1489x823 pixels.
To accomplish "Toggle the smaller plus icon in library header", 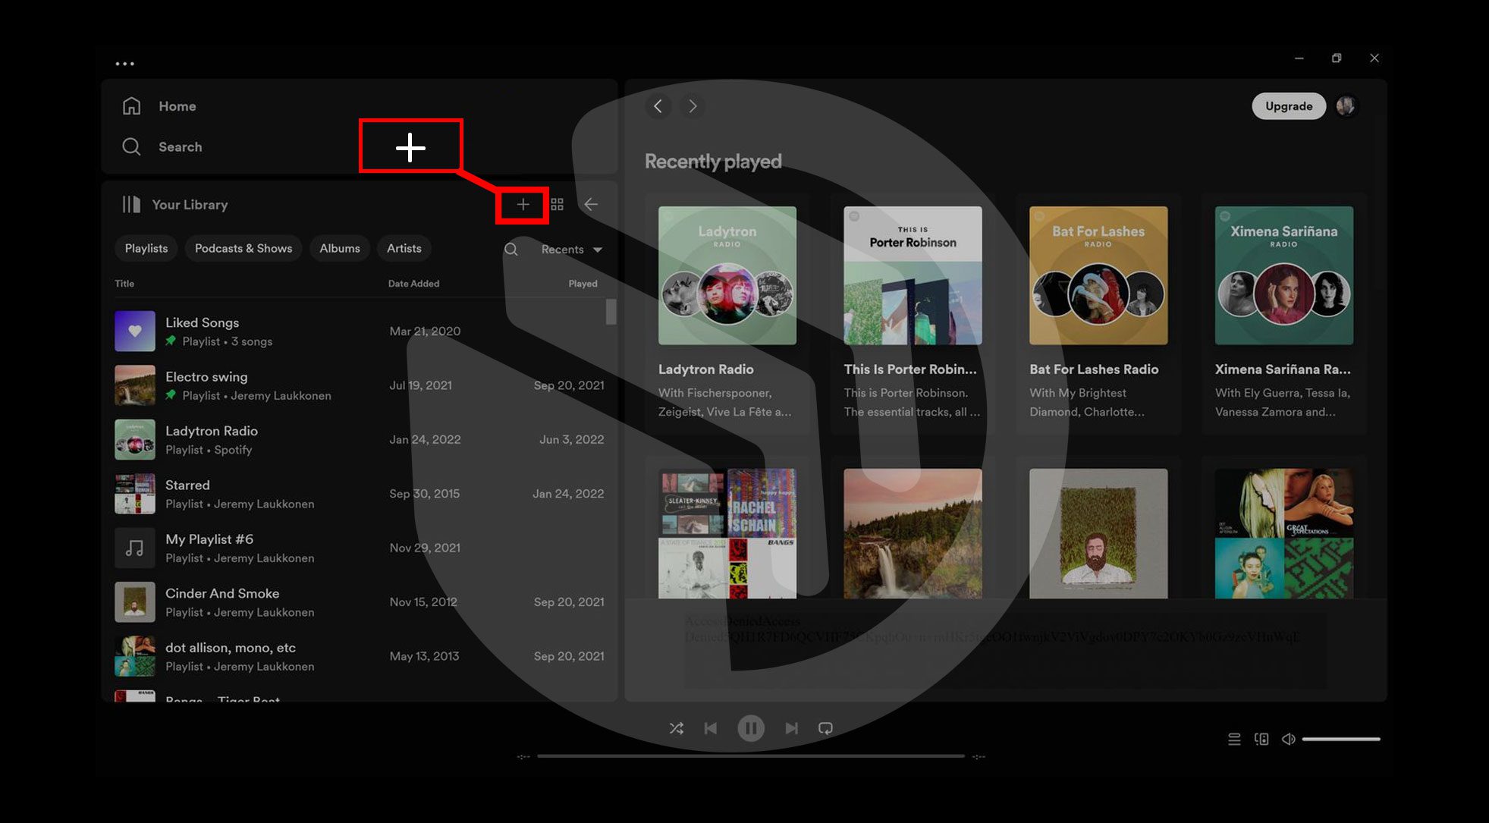I will pyautogui.click(x=522, y=204).
